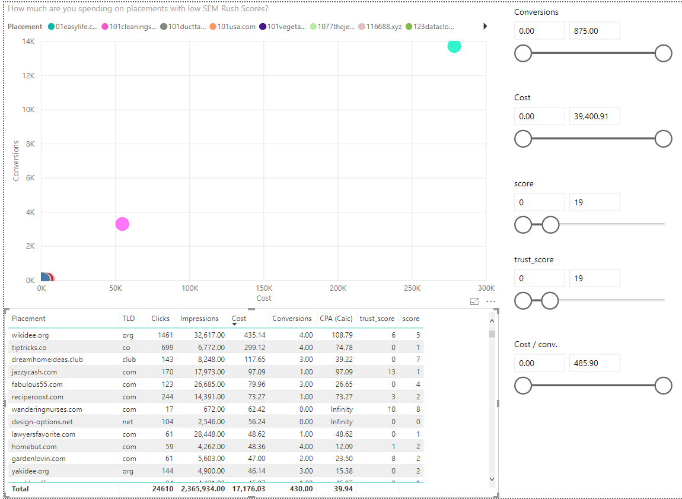Click the trust_score maximum field showing 19

coord(594,278)
